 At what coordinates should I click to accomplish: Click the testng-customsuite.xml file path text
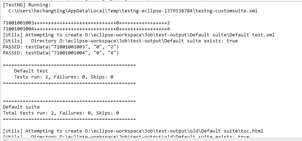click(133, 11)
